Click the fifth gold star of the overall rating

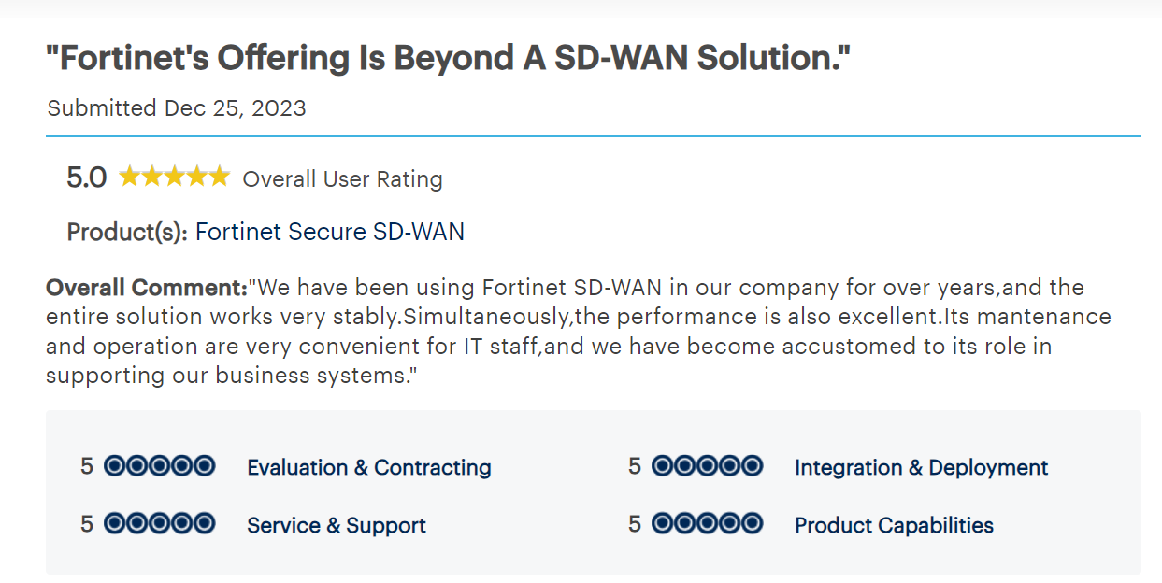click(219, 177)
